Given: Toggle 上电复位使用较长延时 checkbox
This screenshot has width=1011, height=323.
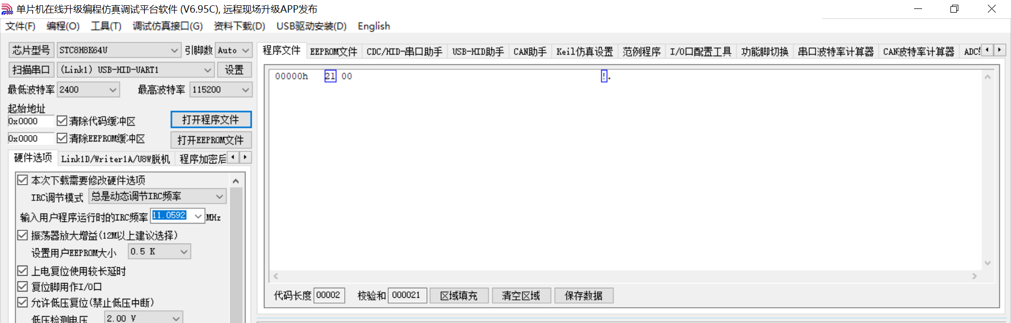Looking at the screenshot, I should (23, 271).
